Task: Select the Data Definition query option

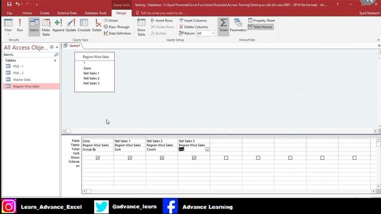Action: (118, 33)
